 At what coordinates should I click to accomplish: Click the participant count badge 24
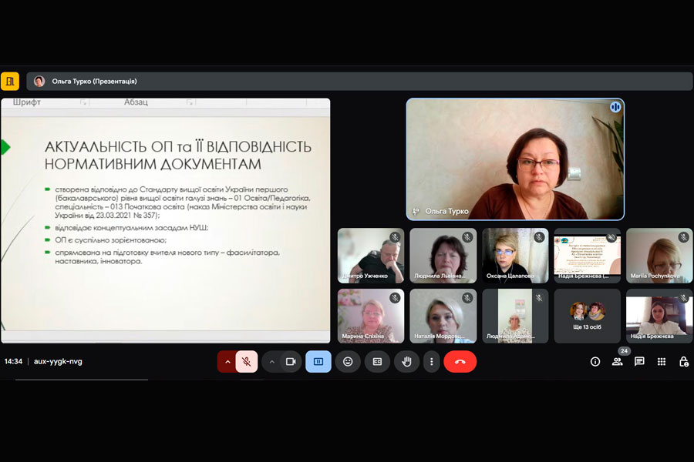click(x=624, y=351)
